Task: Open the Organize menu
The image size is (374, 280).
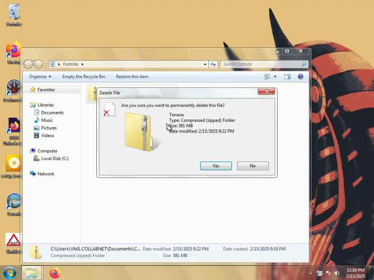Action: (40, 77)
